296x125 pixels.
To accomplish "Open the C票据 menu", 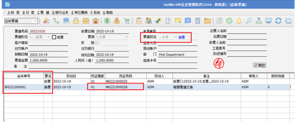I will point(43,13).
